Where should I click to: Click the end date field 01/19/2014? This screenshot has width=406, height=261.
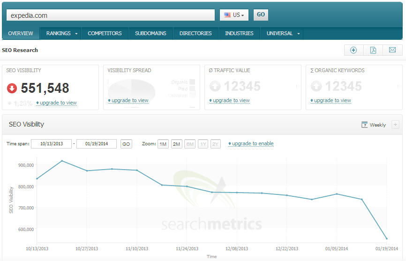coord(97,144)
